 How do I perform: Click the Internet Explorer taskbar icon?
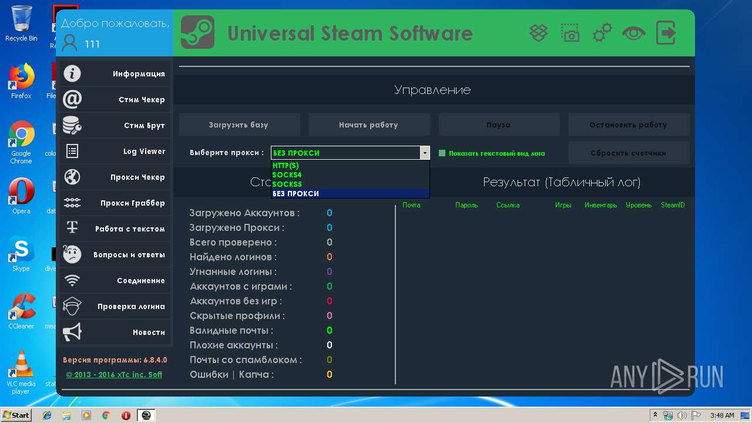pyautogui.click(x=47, y=415)
